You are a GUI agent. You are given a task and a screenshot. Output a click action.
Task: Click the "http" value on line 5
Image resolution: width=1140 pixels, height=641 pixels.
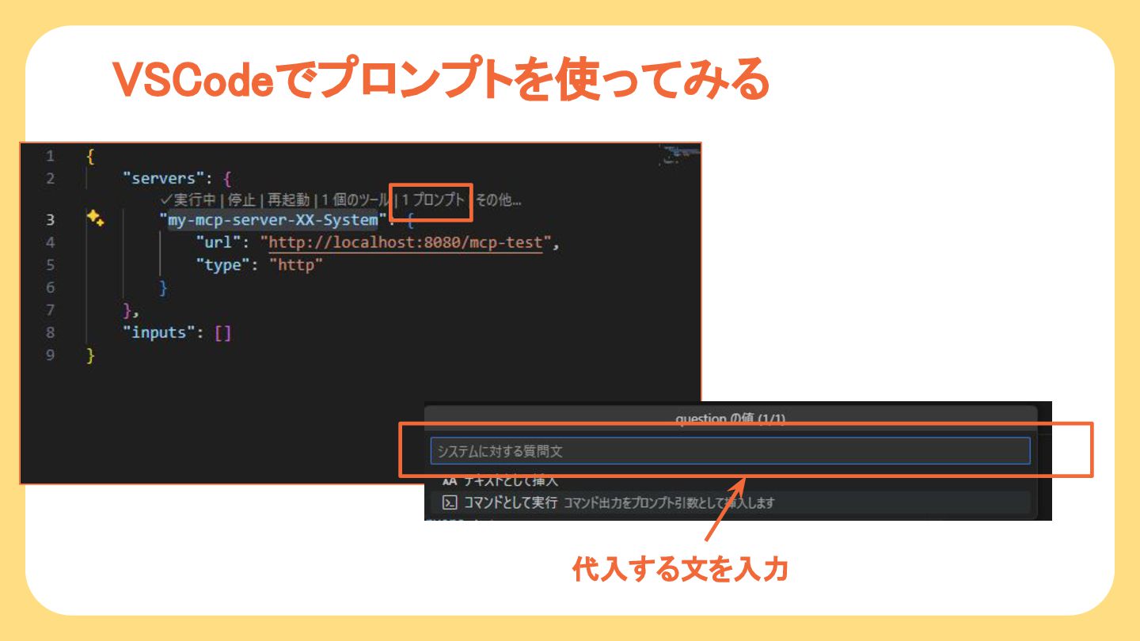click(x=297, y=265)
